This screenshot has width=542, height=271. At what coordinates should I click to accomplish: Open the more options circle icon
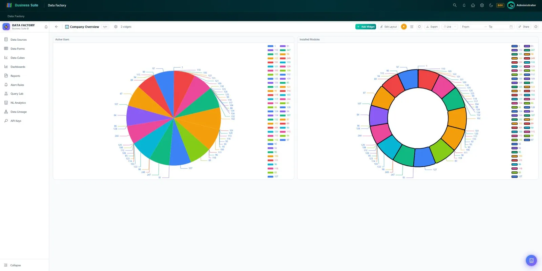point(536,27)
